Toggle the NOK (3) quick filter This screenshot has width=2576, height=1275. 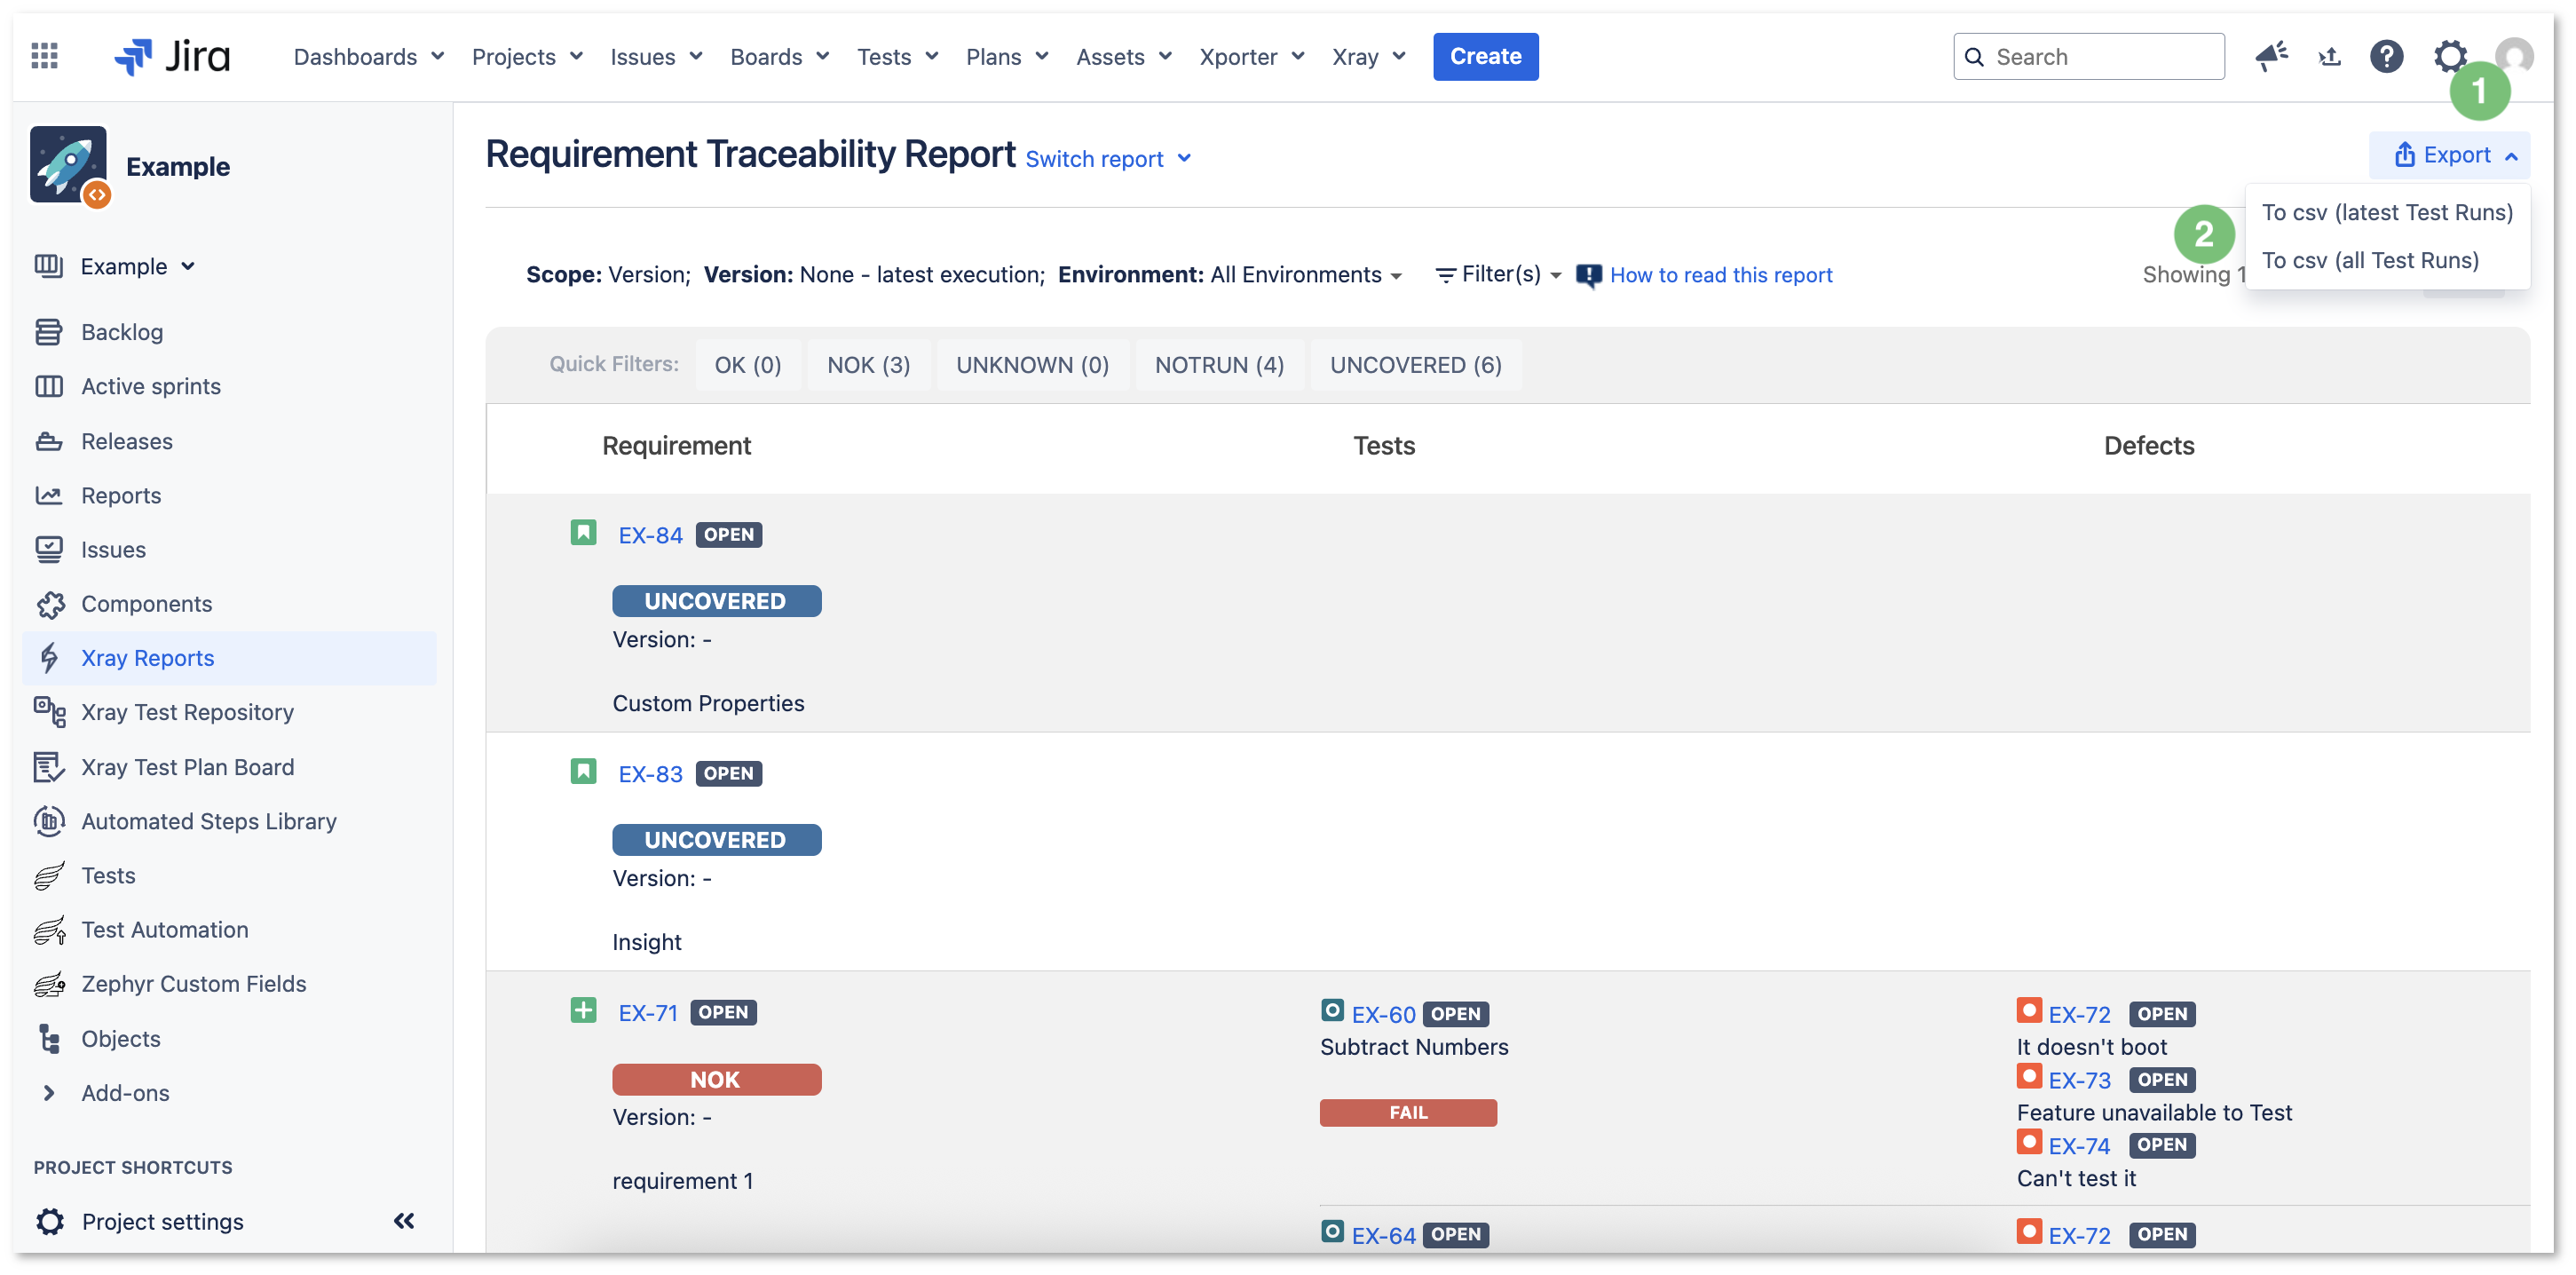(x=868, y=365)
